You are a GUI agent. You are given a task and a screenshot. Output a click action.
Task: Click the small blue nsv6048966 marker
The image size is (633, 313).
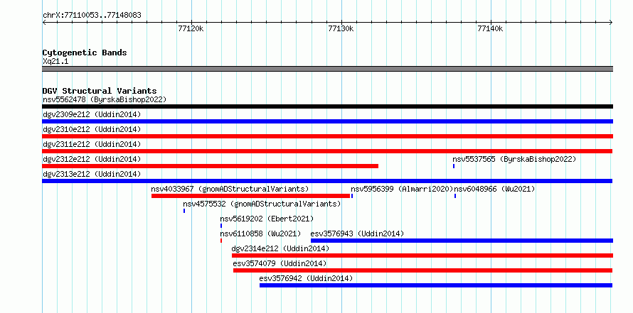tap(455, 196)
